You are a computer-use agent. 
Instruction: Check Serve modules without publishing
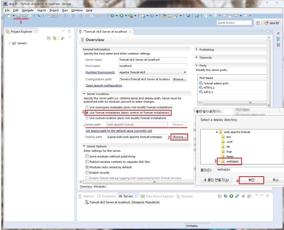(x=87, y=156)
